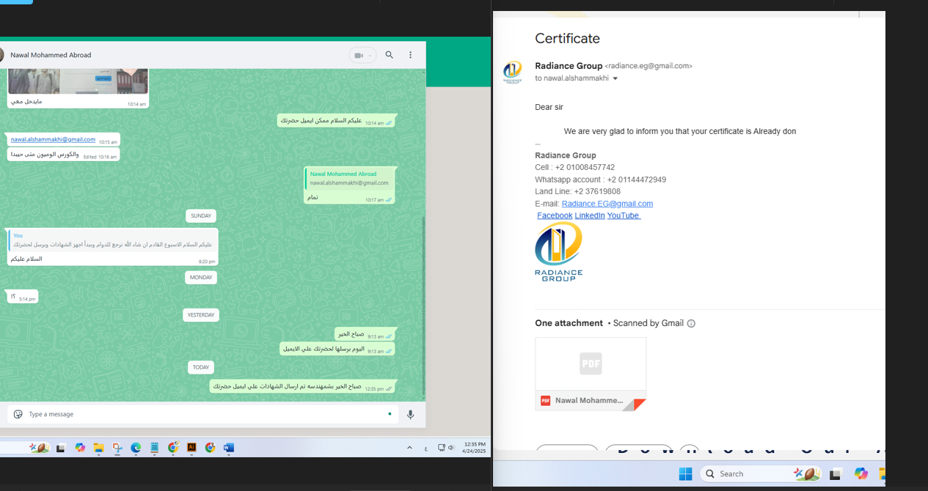Open the Radiance.EG@gmail.com email link

pyautogui.click(x=607, y=204)
